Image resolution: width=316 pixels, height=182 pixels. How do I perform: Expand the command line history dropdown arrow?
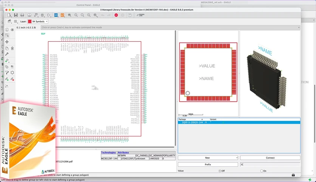tap(299, 27)
